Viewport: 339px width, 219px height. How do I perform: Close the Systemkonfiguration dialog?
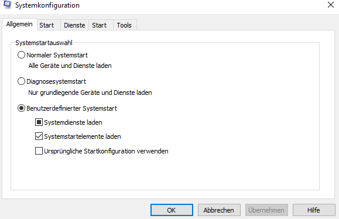point(331,5)
